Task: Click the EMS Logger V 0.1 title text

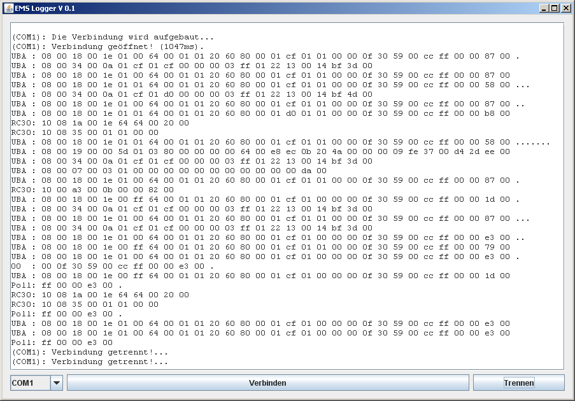Action: tap(45, 8)
